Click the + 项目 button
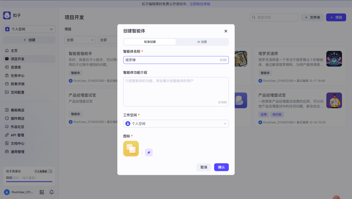This screenshot has height=199, width=352. click(336, 17)
